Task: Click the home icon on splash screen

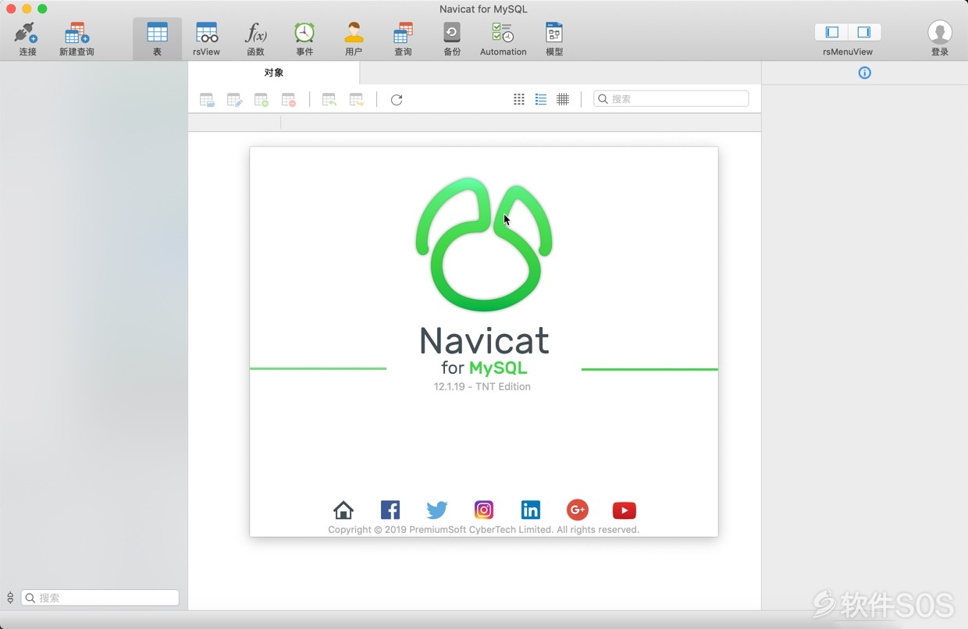Action: [x=343, y=510]
